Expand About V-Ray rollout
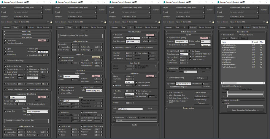 click(x=26, y=32)
